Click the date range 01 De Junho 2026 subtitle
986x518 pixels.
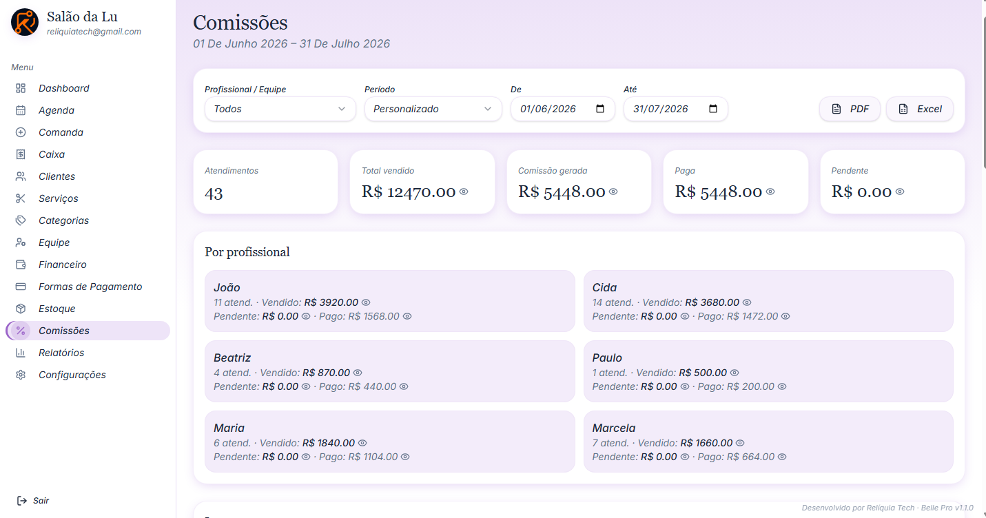click(291, 44)
